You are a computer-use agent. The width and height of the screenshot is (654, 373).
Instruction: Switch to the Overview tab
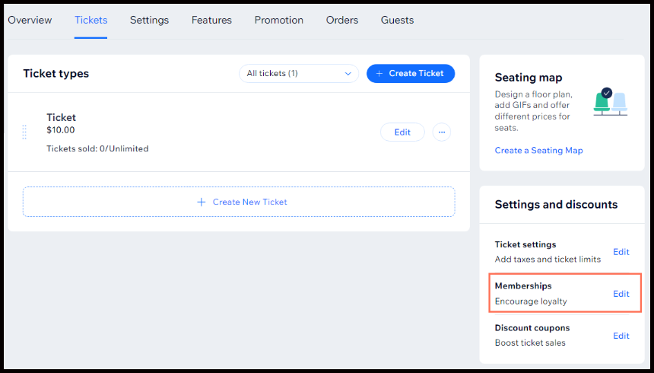coord(30,20)
